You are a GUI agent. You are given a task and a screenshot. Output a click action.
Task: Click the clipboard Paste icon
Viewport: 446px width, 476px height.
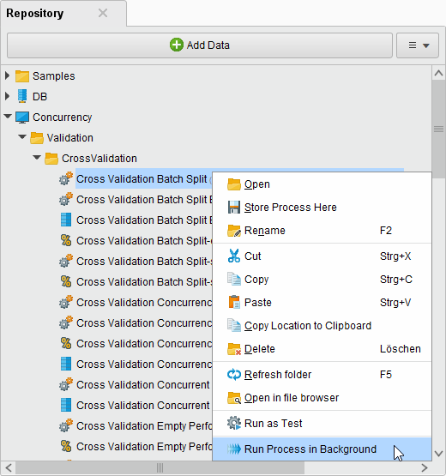click(x=234, y=302)
